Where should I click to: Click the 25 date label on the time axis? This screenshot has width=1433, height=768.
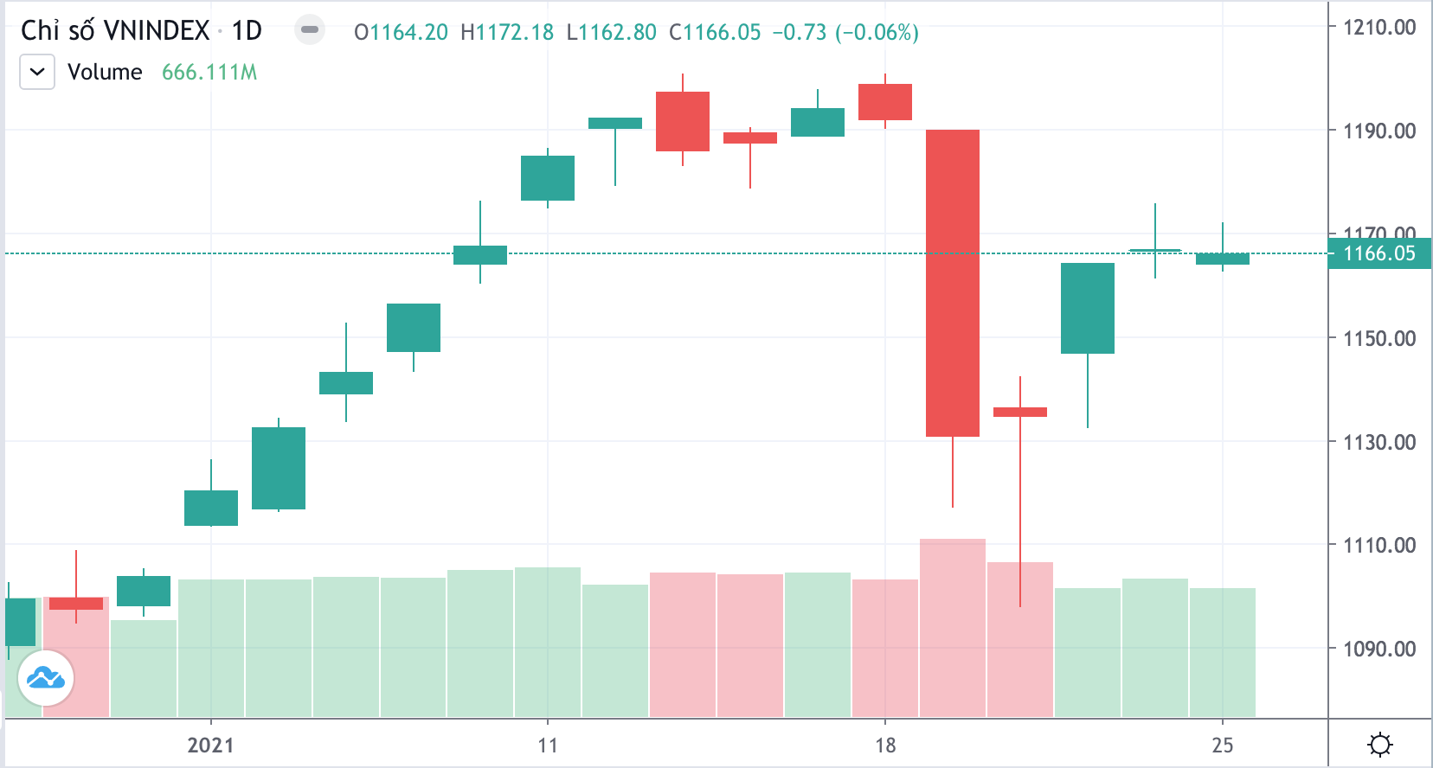coord(1222,745)
